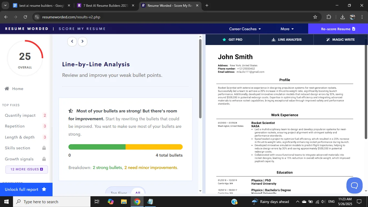
Task: Go to Home in the sidebar
Action: pyautogui.click(x=14, y=89)
